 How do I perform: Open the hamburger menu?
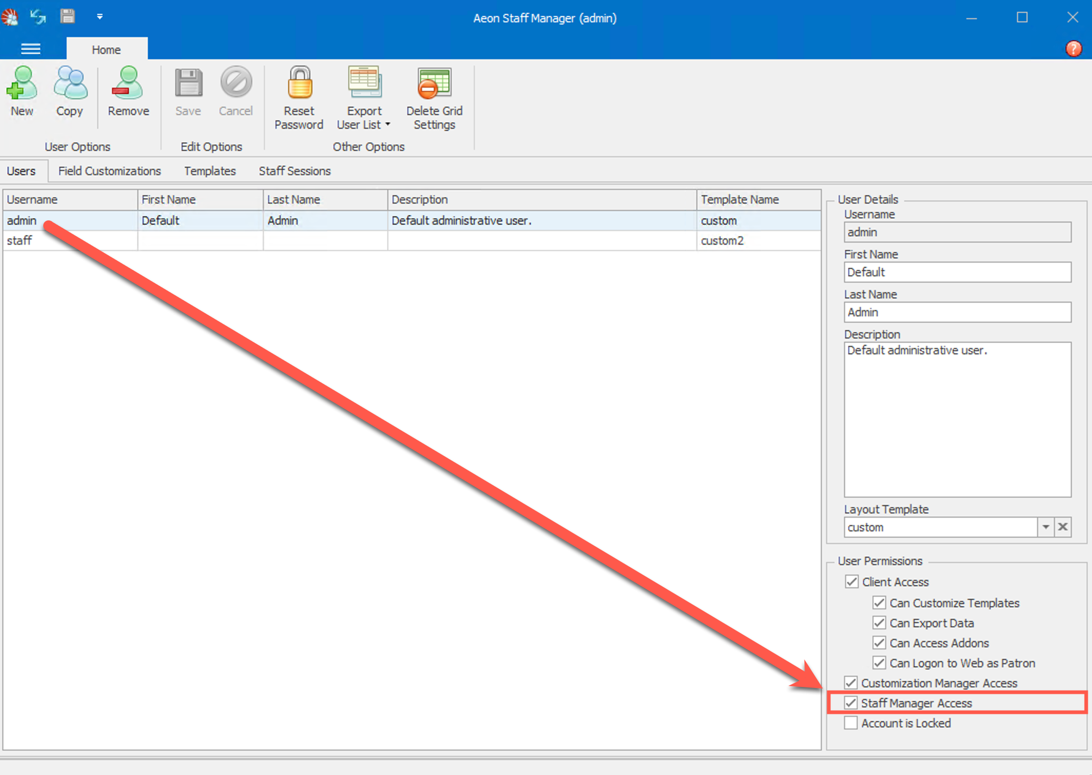31,49
